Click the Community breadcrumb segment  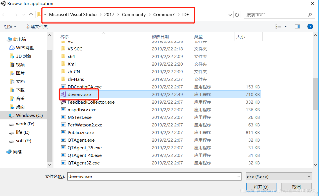click(134, 15)
